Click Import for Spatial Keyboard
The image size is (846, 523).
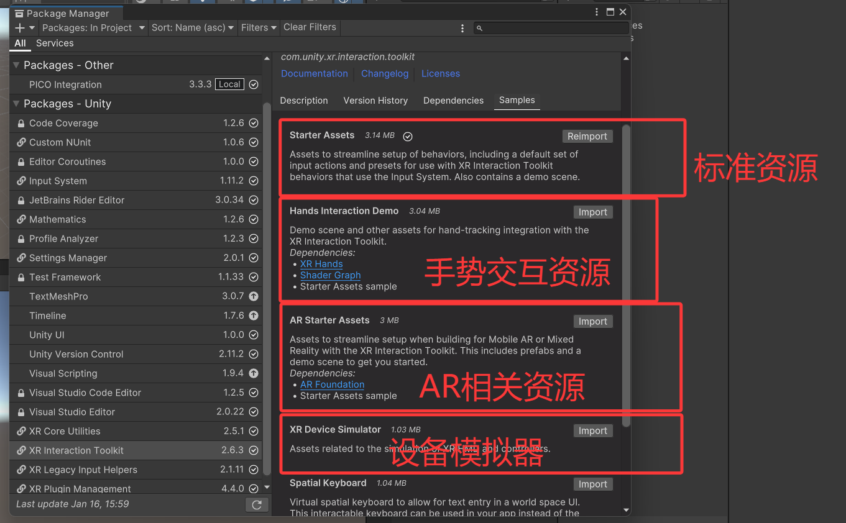point(593,484)
